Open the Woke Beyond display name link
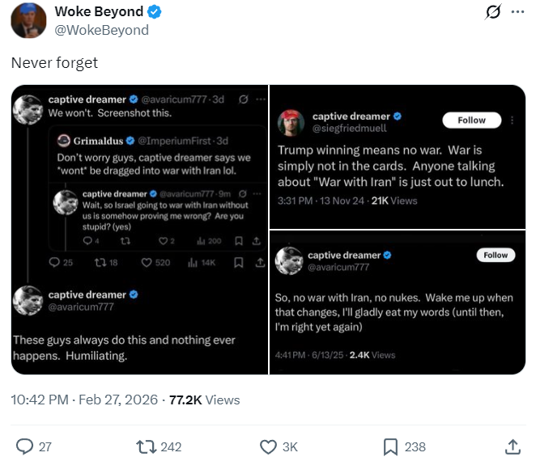The image size is (536, 461). pos(99,11)
